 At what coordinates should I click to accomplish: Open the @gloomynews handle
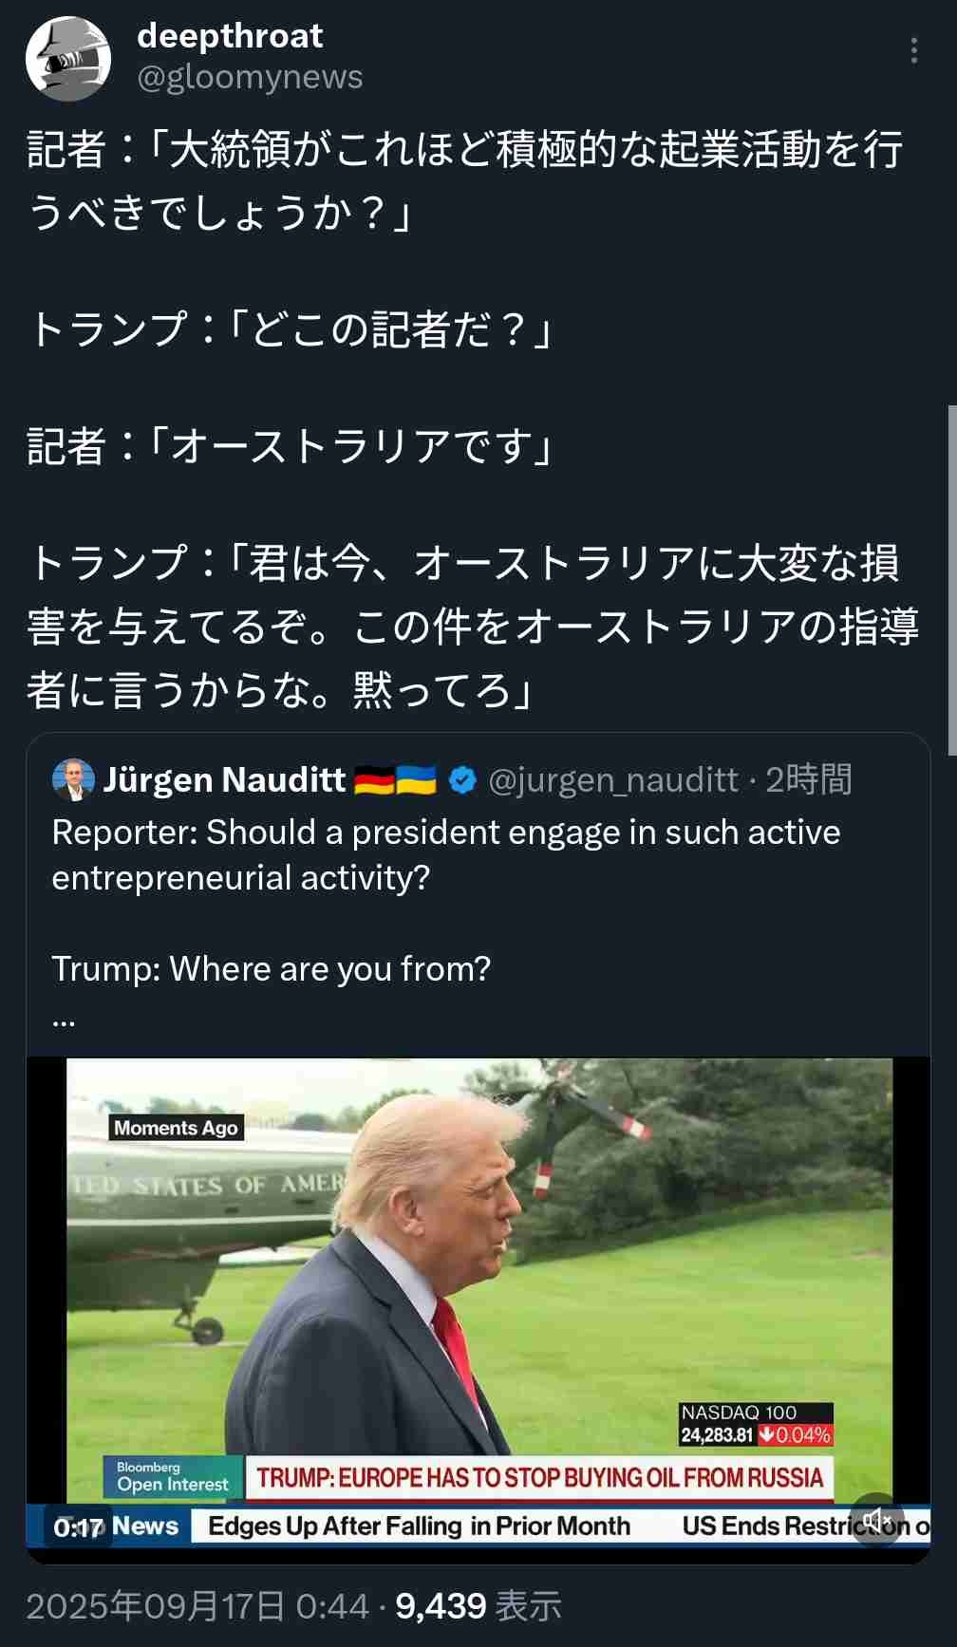coord(250,78)
